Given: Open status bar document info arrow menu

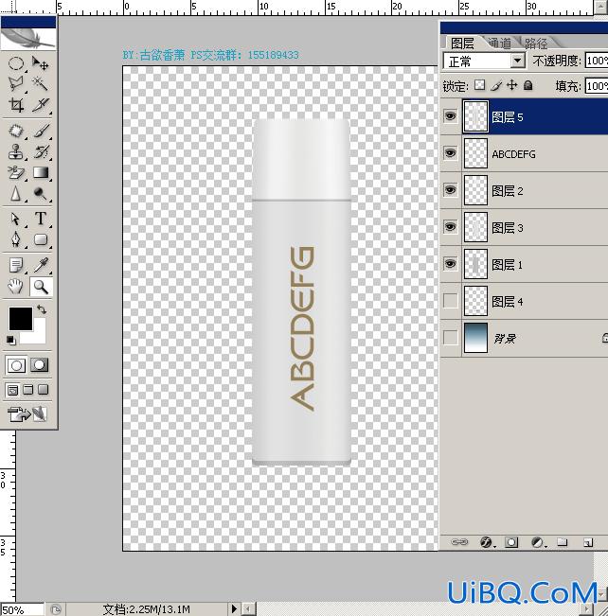Looking at the screenshot, I should click(x=234, y=609).
